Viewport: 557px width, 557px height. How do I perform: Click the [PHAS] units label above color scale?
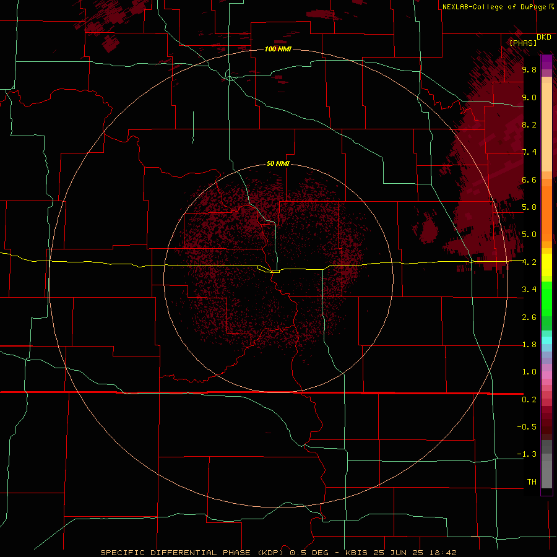(523, 43)
